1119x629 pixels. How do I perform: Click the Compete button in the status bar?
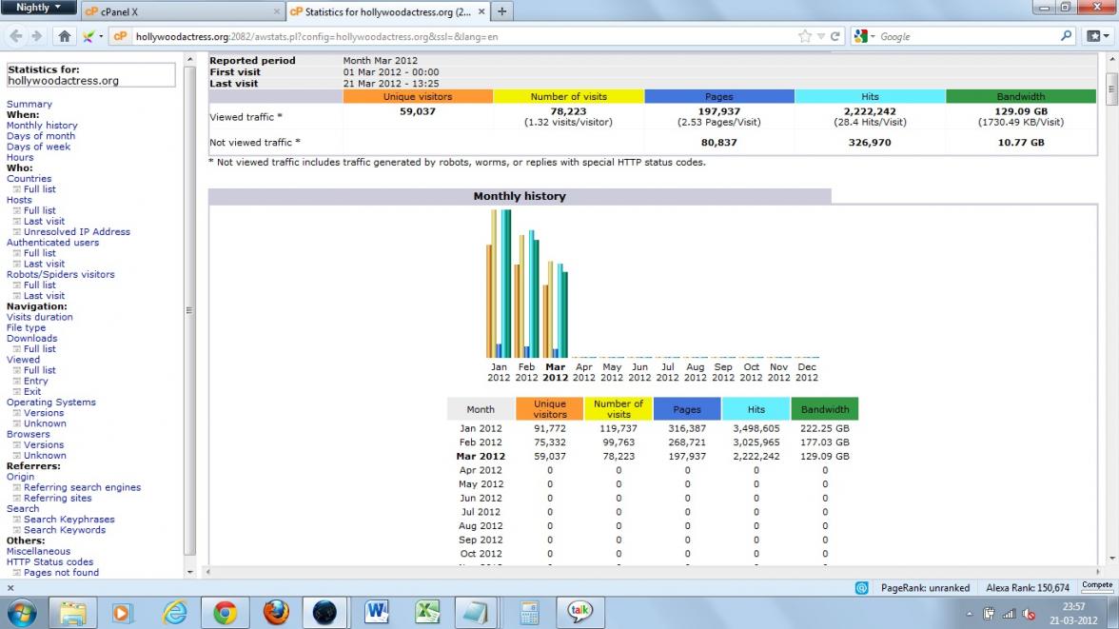click(1097, 585)
